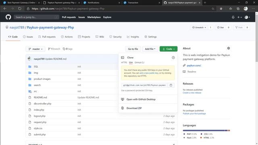
Task: Click the paykun.com link
Action: [194, 65]
